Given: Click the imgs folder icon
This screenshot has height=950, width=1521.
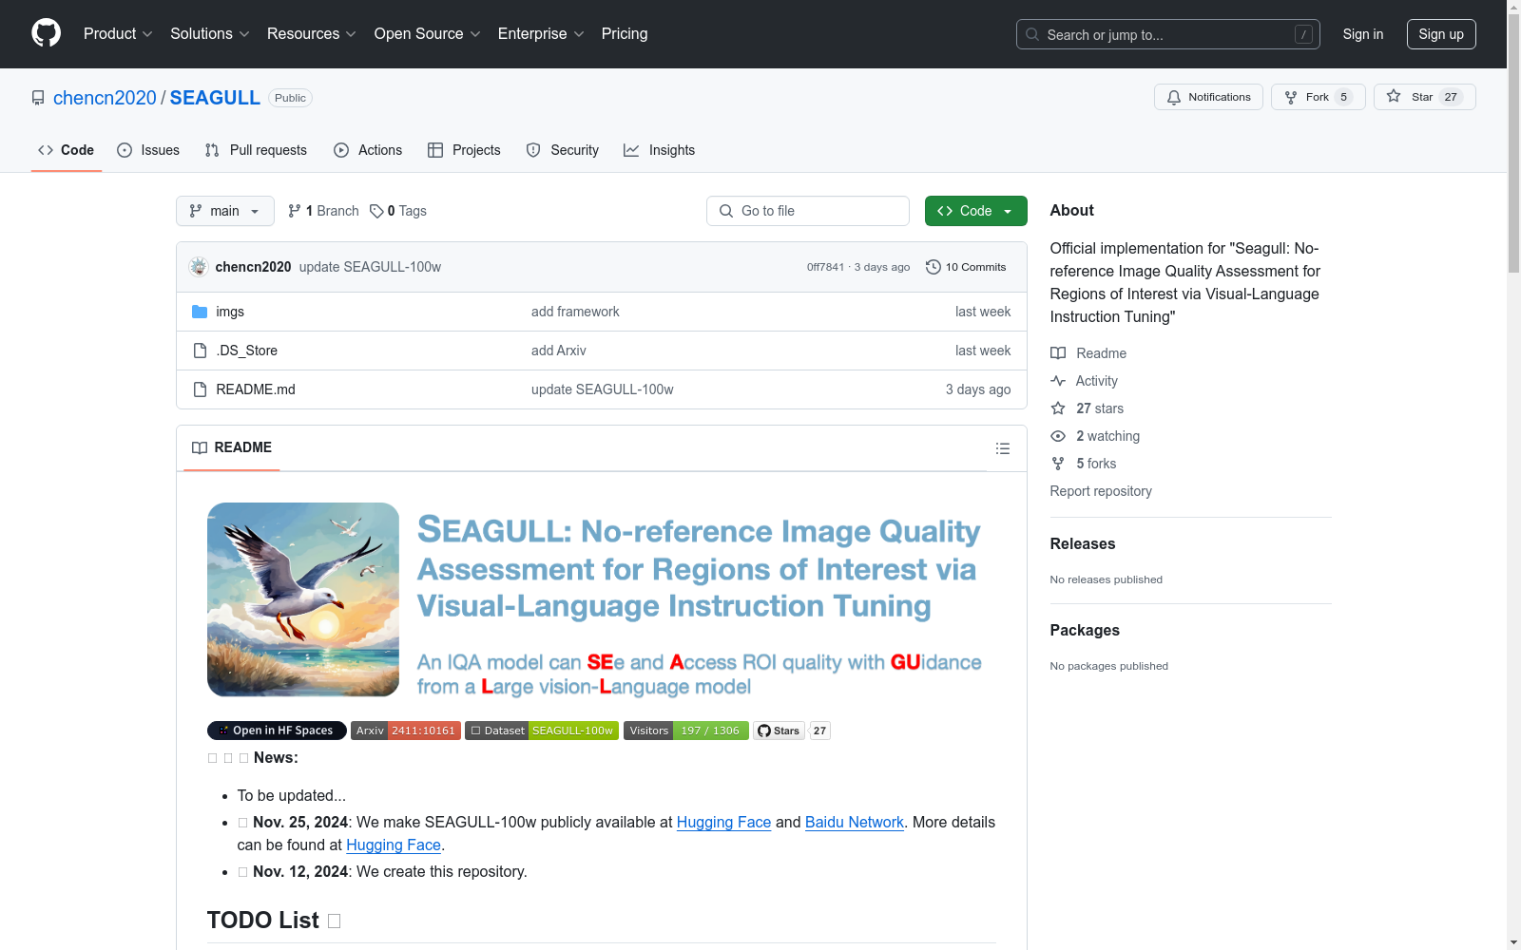Looking at the screenshot, I should point(200,312).
